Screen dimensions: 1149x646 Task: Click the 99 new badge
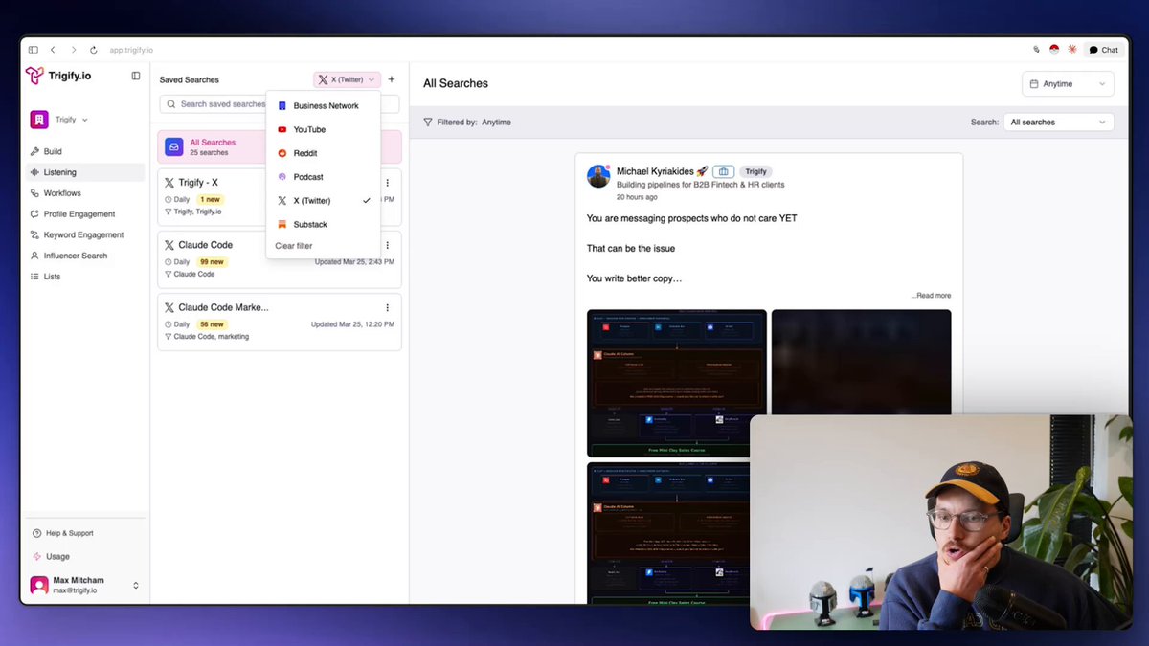pyautogui.click(x=211, y=261)
